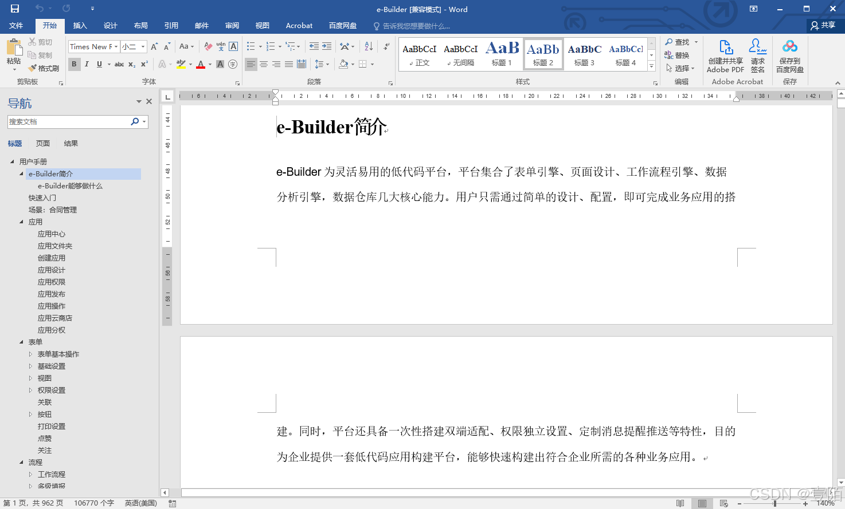The height and width of the screenshot is (509, 845).
Task: Open the bullets list dropdown arrow
Action: [x=260, y=46]
